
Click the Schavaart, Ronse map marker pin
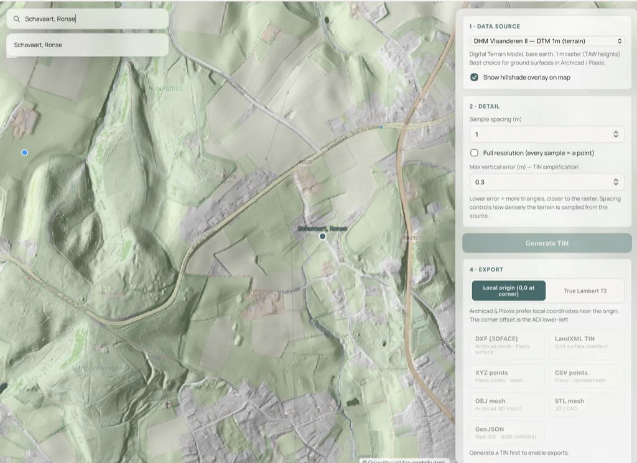(x=323, y=236)
